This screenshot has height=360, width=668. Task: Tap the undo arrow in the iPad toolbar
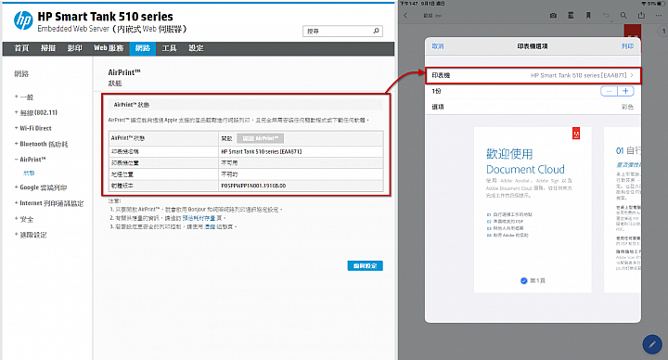(x=606, y=16)
